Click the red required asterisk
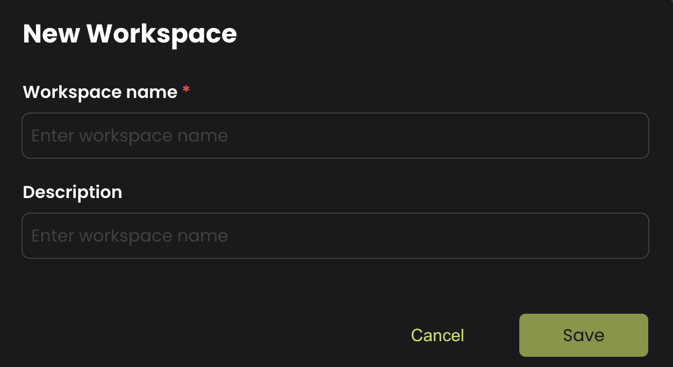This screenshot has width=673, height=367. click(x=186, y=91)
